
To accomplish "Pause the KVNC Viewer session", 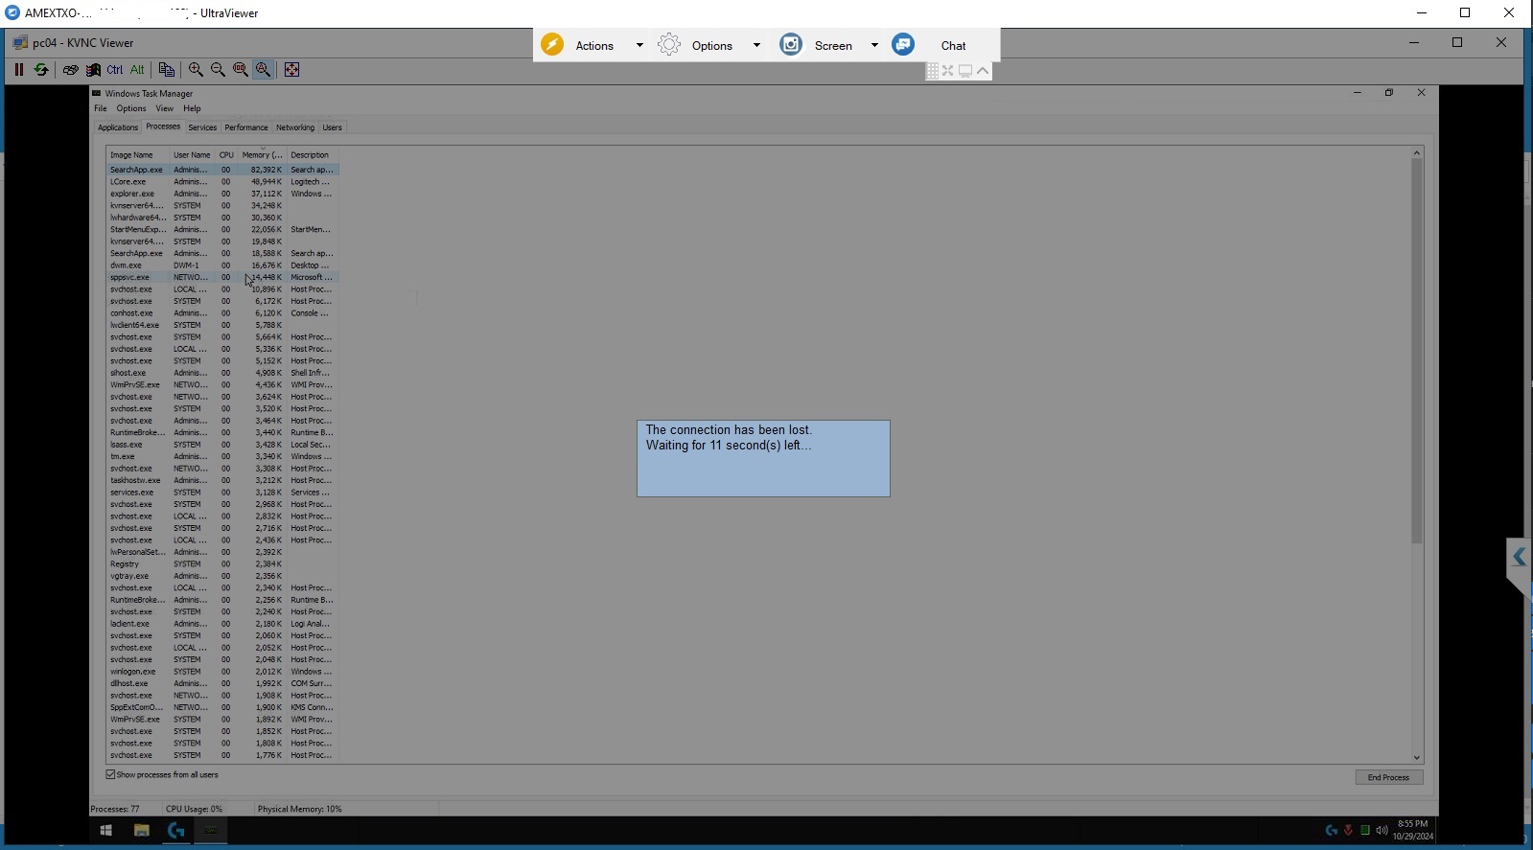I will point(18,70).
